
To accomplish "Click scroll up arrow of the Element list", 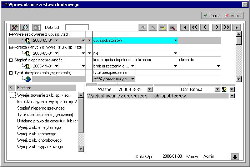I will coord(81,95).
